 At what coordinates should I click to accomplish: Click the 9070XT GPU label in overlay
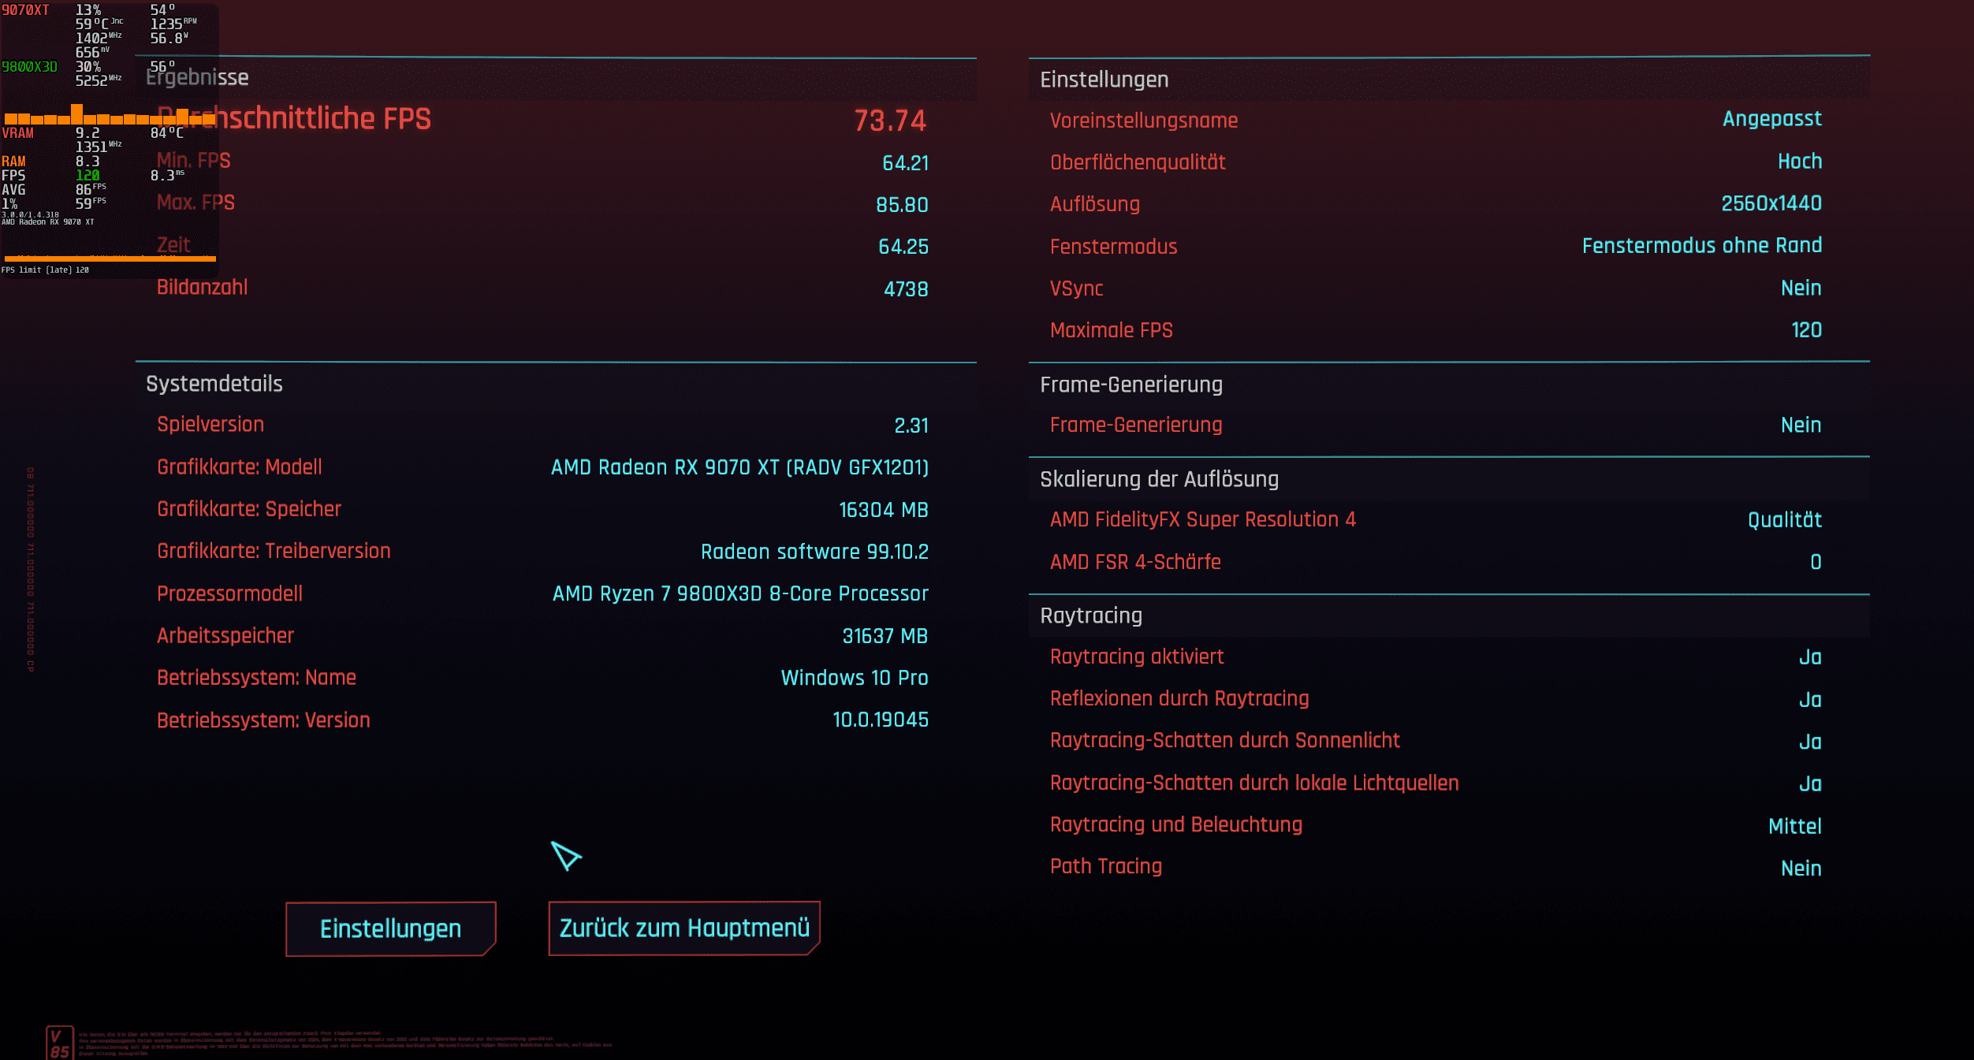[x=25, y=10]
